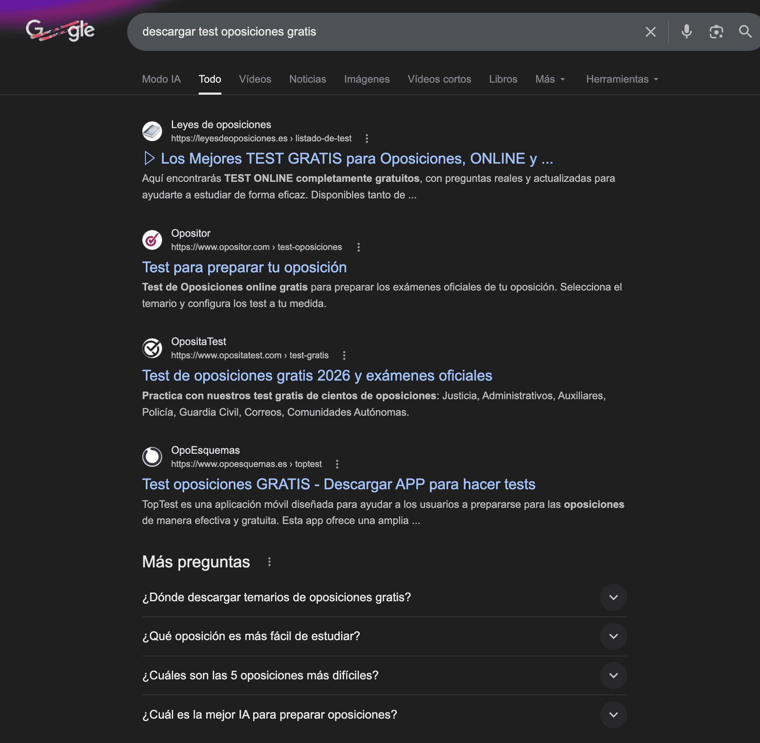This screenshot has width=760, height=743.
Task: Click the magnifying glass search icon
Action: 745,31
